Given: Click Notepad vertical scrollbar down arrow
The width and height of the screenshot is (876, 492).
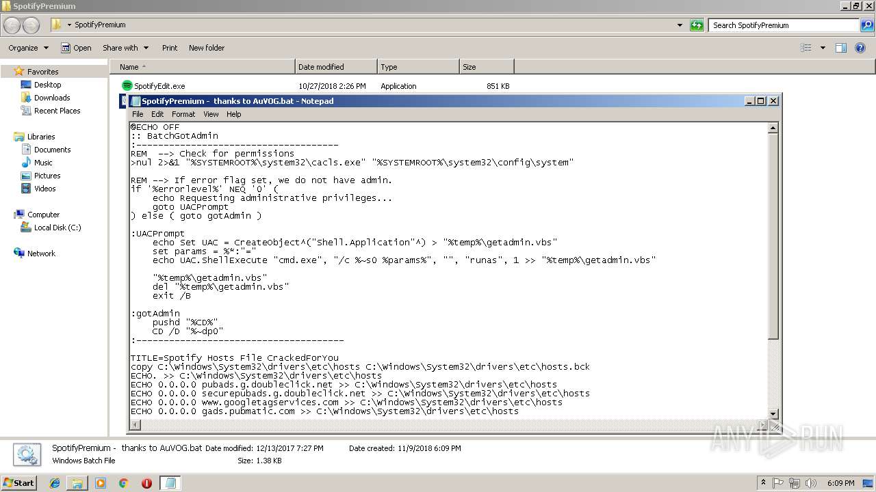Looking at the screenshot, I should [x=773, y=413].
